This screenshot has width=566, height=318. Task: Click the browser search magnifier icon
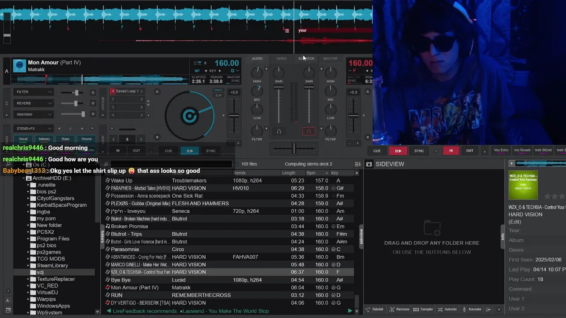pos(106,164)
